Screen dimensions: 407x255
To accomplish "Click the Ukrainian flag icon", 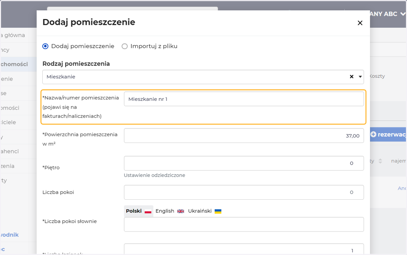I will click(x=218, y=211).
